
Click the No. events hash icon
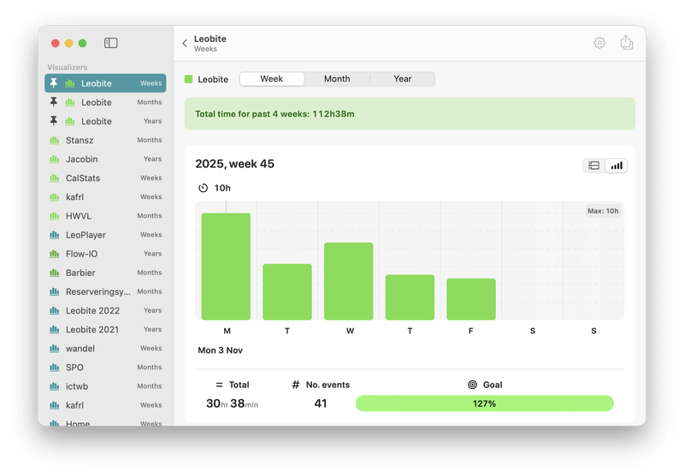pyautogui.click(x=296, y=385)
